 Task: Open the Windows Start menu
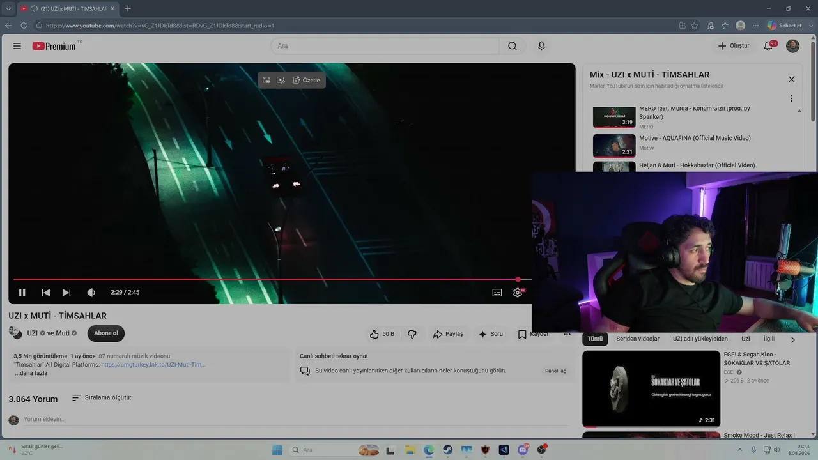click(x=277, y=450)
